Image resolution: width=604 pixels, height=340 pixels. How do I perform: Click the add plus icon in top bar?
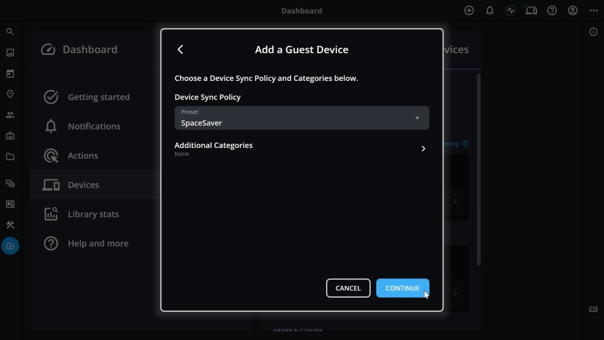click(469, 10)
